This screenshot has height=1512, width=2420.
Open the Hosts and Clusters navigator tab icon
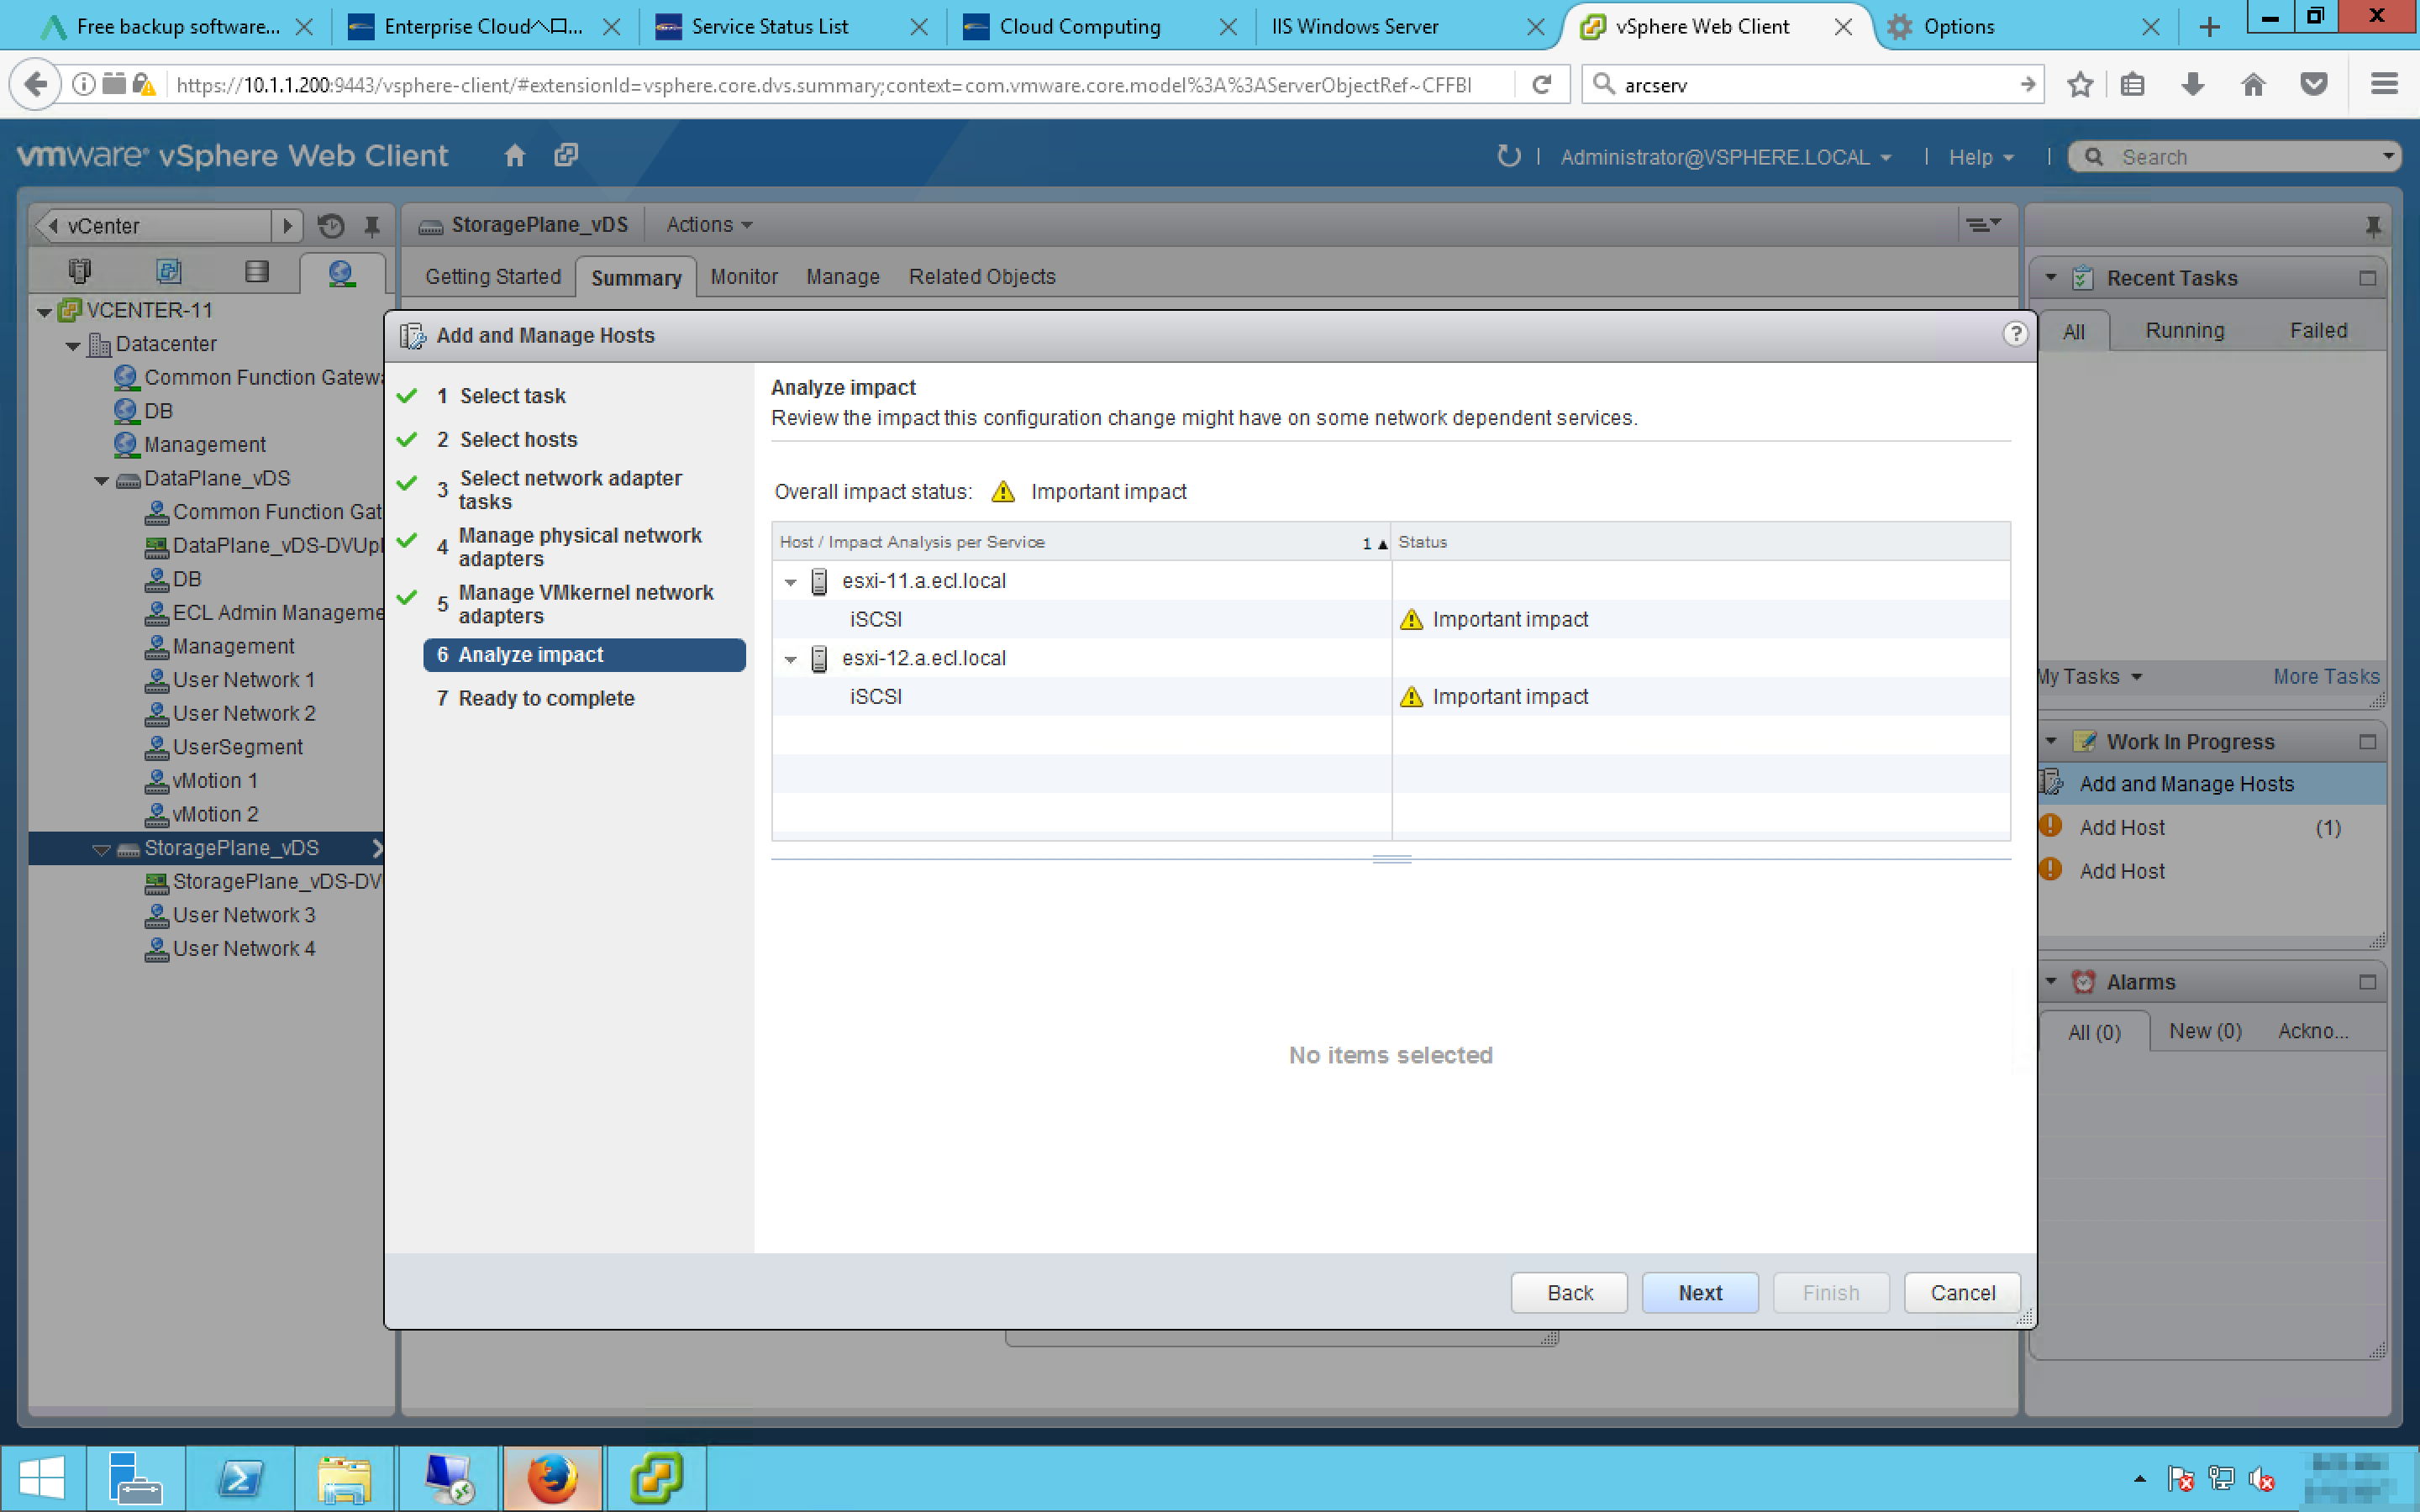pos(79,271)
